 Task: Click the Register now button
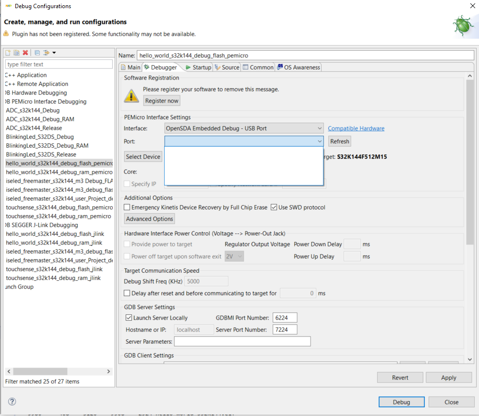point(162,101)
